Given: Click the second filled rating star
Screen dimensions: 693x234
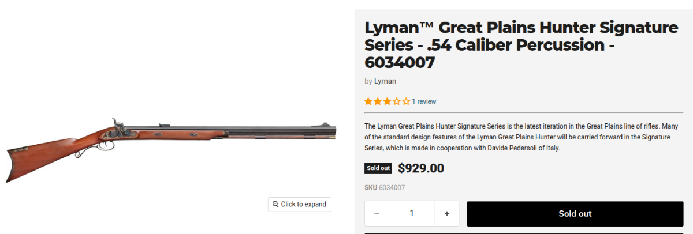Looking at the screenshot, I should click(x=377, y=101).
